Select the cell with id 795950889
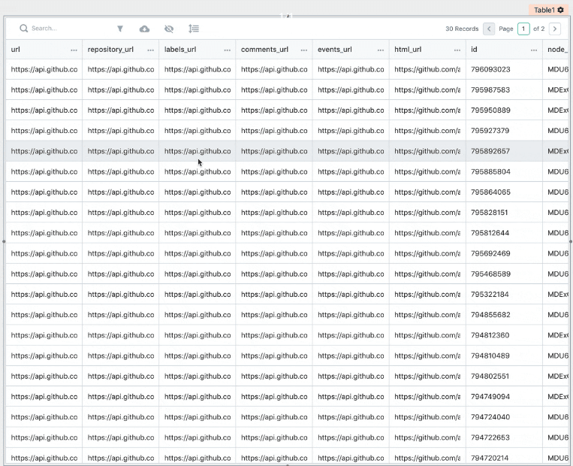Screen dimensions: 573x466 pos(505,110)
